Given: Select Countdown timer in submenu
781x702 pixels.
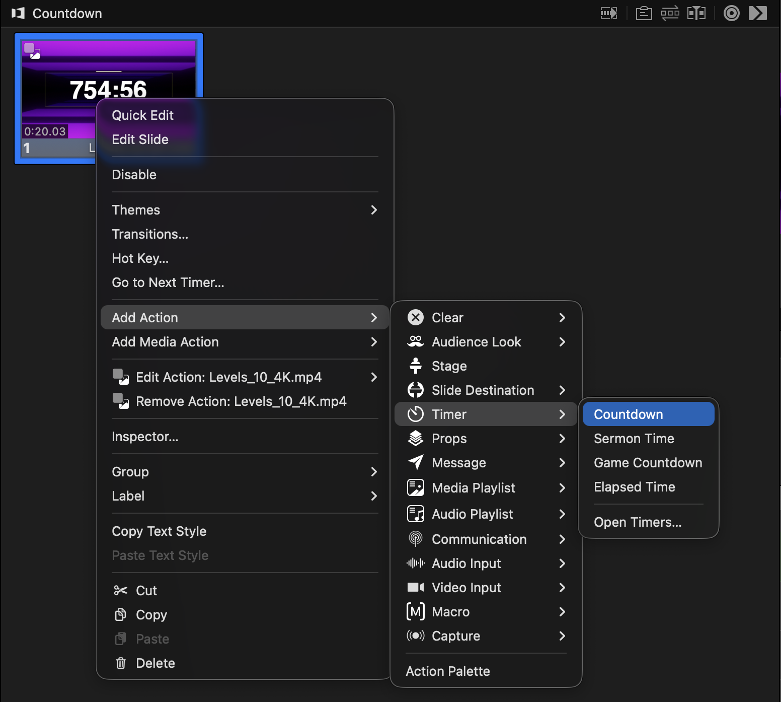Looking at the screenshot, I should pyautogui.click(x=648, y=414).
